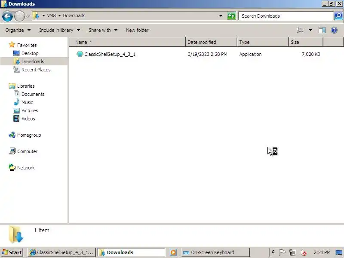The image size is (344, 258).
Task: Click the Recent Places icon
Action: point(16,70)
